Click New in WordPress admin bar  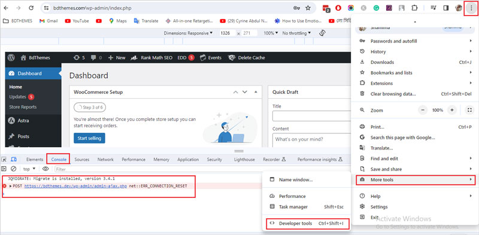[117, 57]
